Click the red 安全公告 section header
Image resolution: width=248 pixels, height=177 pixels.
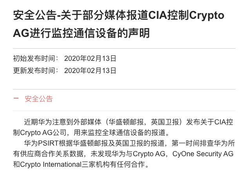coord(38,99)
